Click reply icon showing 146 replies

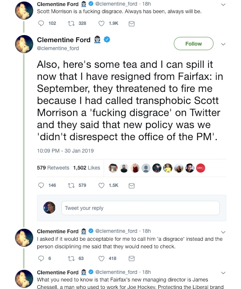pos(41,185)
